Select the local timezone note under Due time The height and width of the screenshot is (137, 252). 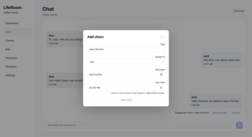pyautogui.click(x=138, y=93)
